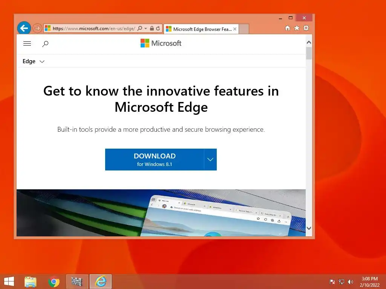Click DOWNLOAD for Windows 8.1 button
Image resolution: width=386 pixels, height=289 pixels.
(x=155, y=160)
